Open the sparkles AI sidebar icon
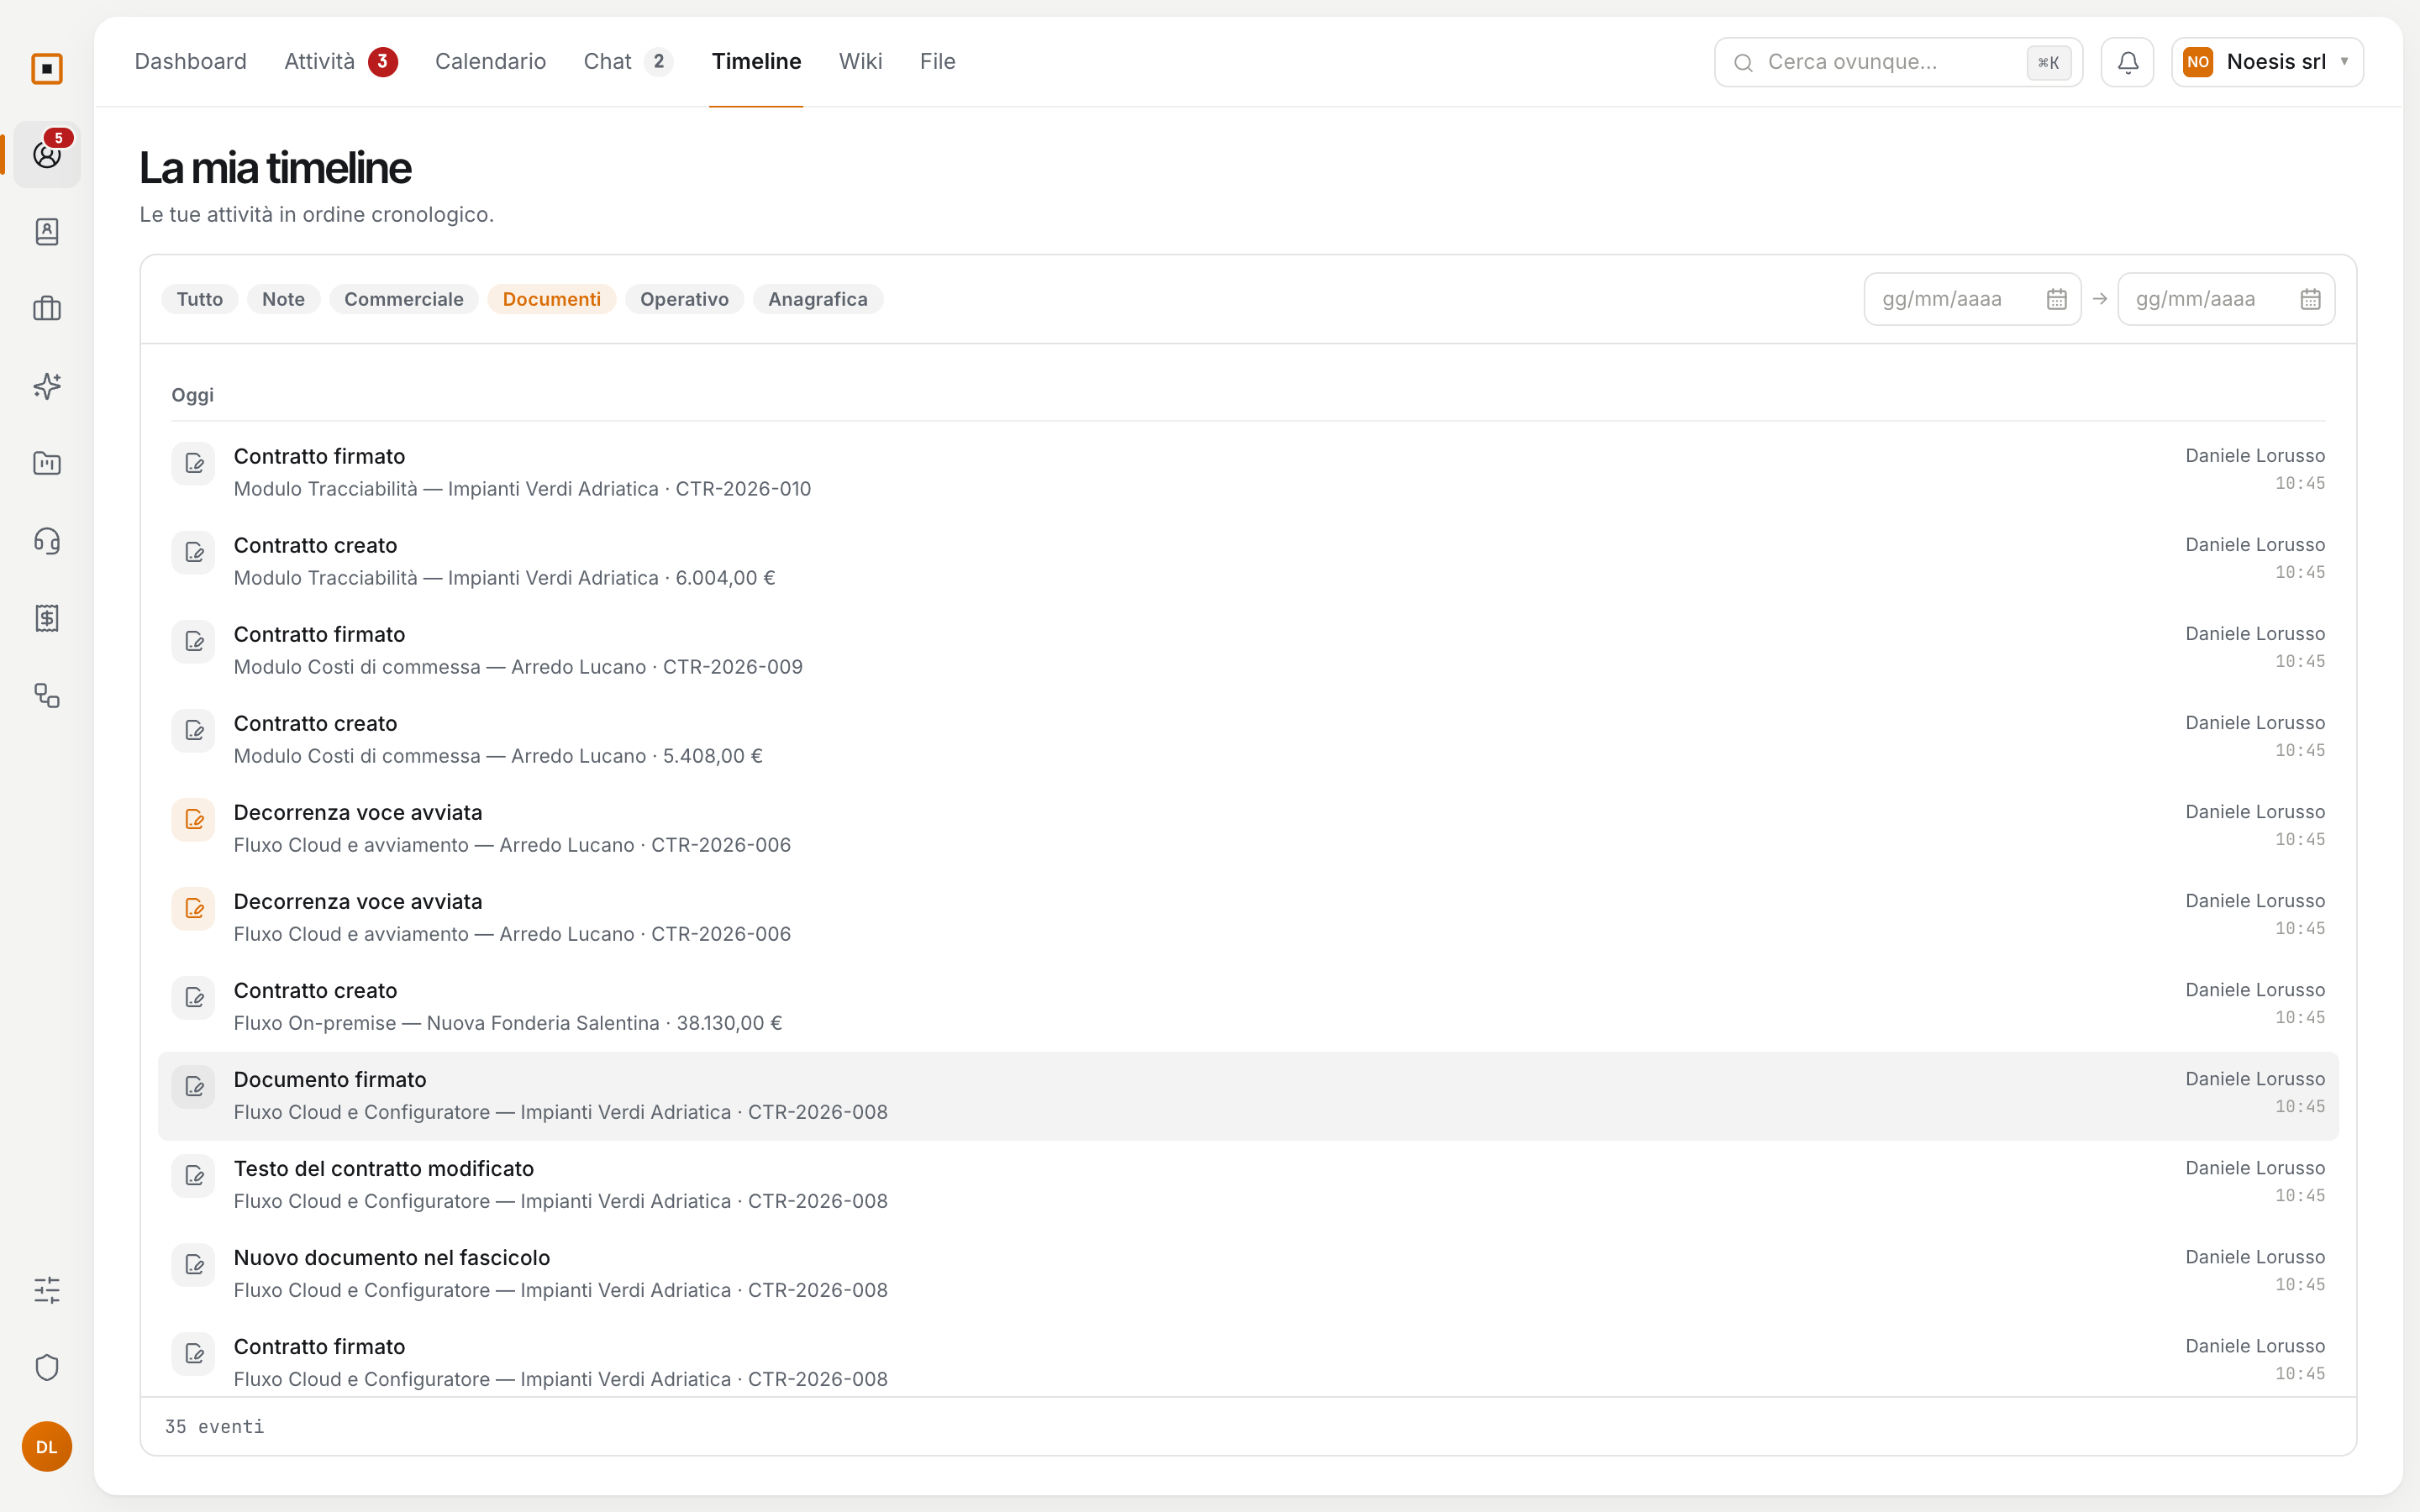2420x1512 pixels. point(47,386)
